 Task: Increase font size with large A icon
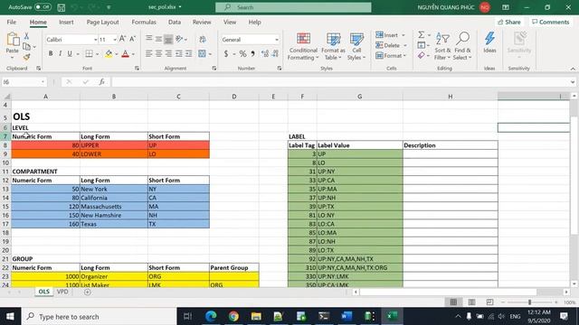click(123, 39)
